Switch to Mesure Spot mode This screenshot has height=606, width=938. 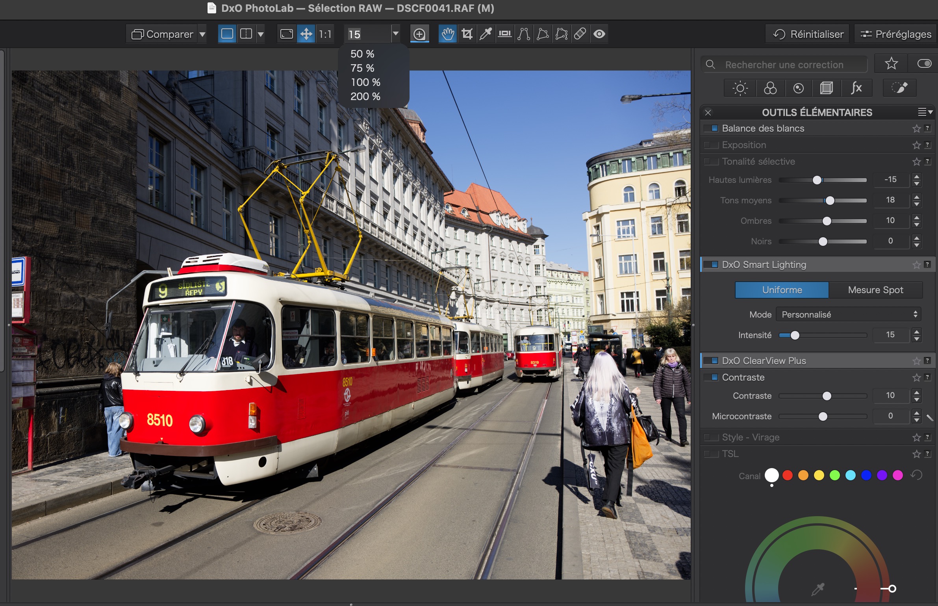[x=875, y=290]
